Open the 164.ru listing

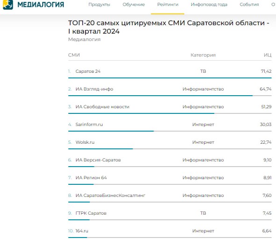pos(82,231)
